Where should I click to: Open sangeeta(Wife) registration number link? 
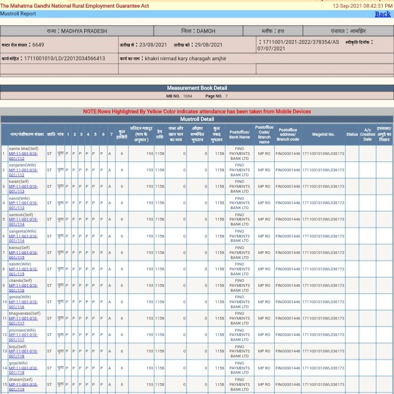pyautogui.click(x=23, y=239)
